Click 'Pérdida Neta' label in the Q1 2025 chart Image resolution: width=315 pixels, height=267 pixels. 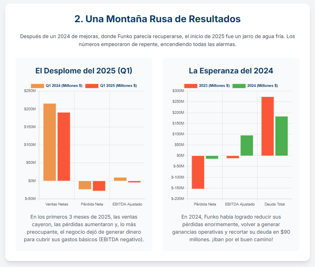click(x=92, y=204)
